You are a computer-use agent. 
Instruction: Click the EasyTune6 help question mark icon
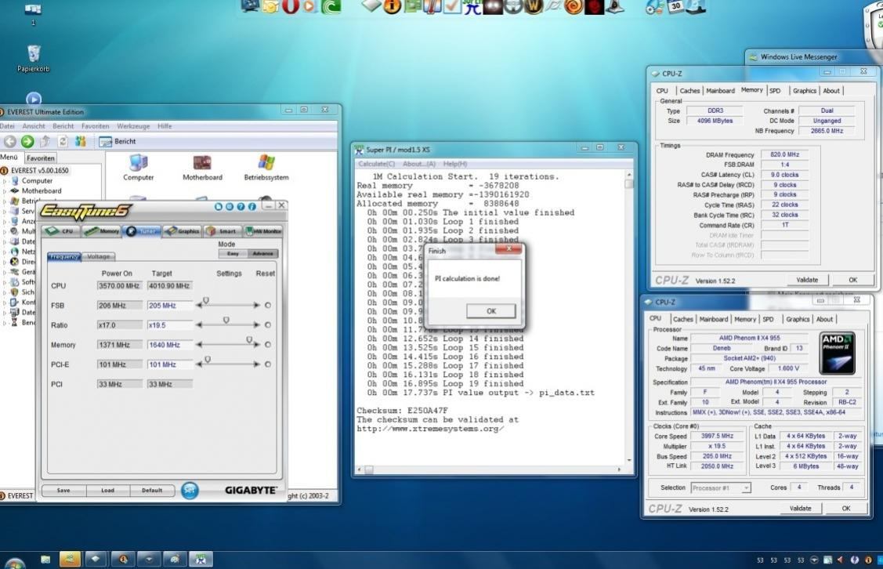click(241, 207)
